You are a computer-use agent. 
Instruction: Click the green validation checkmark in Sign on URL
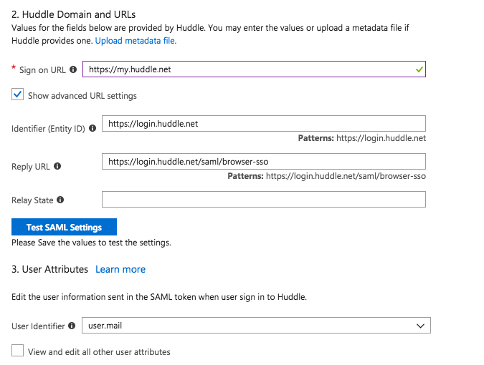419,70
